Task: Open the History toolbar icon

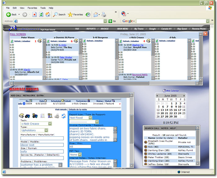Action: point(88,14)
